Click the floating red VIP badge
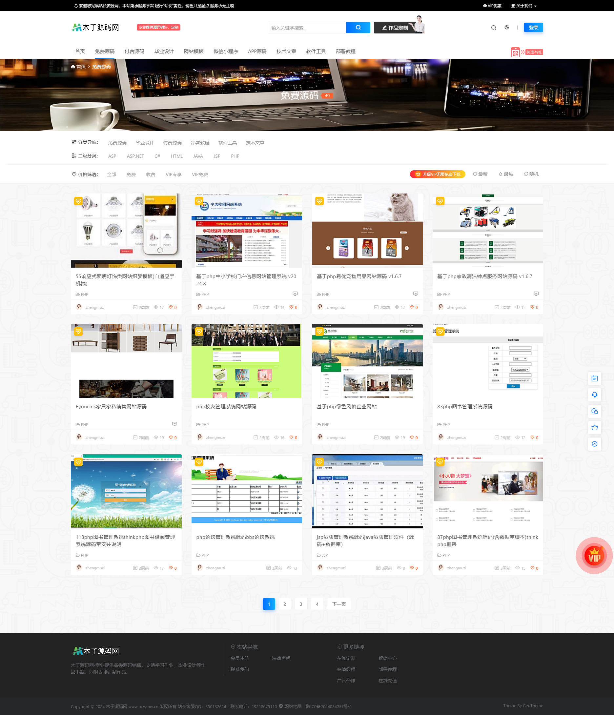 (594, 556)
